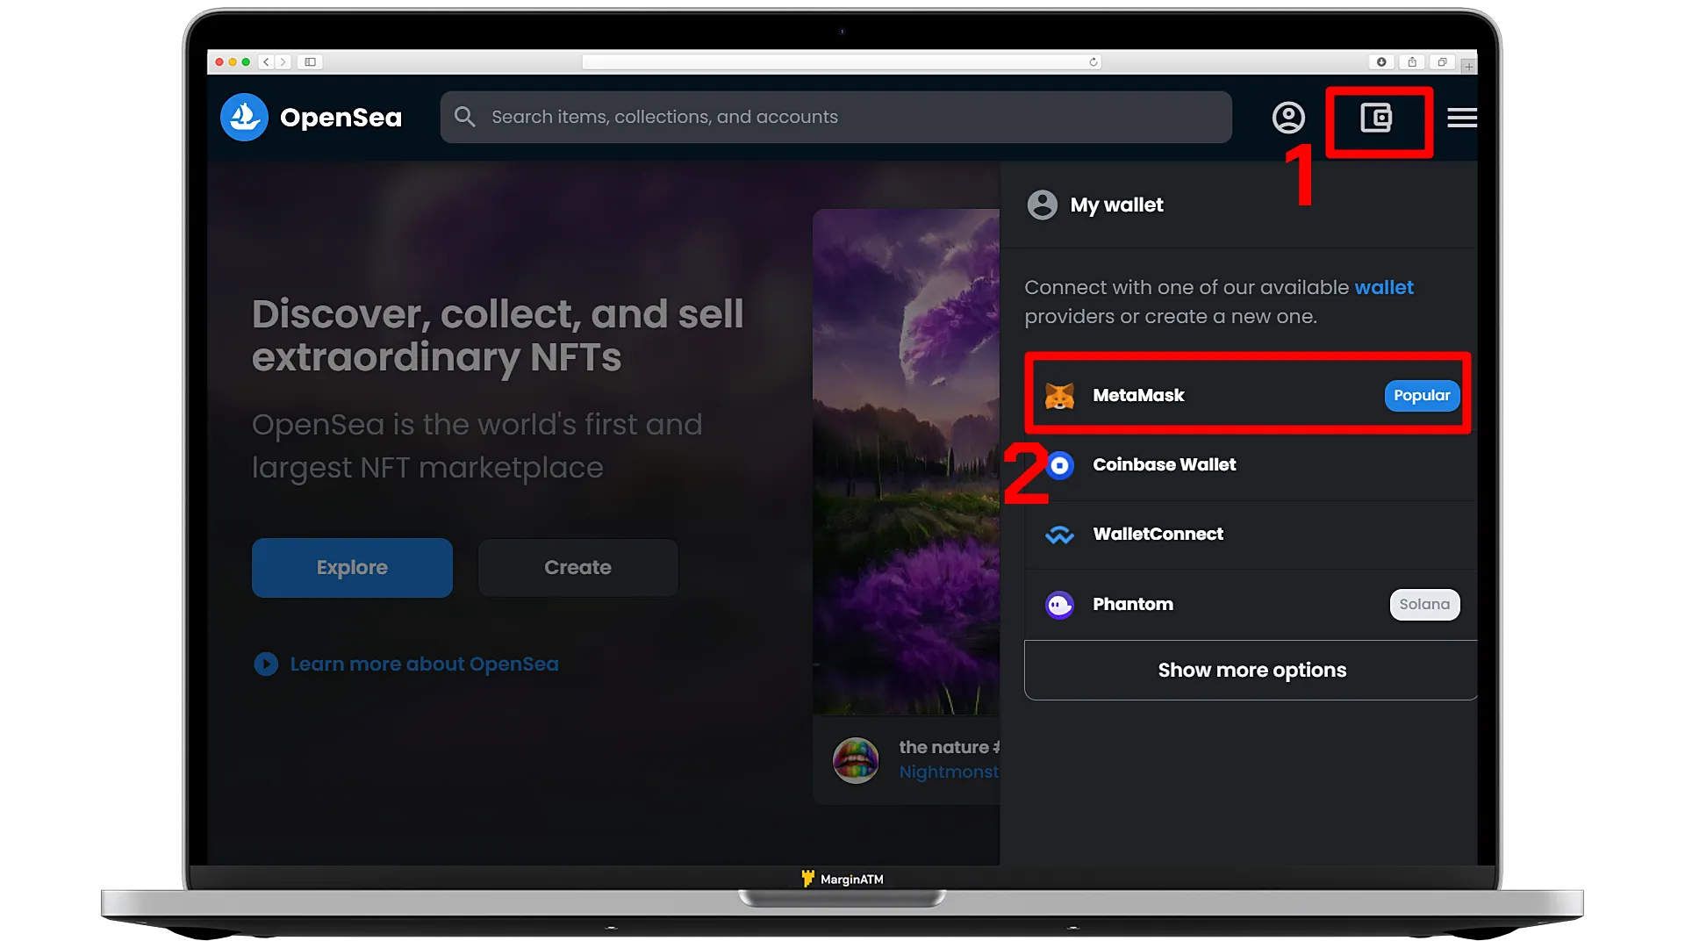
Task: Click the My wallet avatar icon
Action: 1043,205
